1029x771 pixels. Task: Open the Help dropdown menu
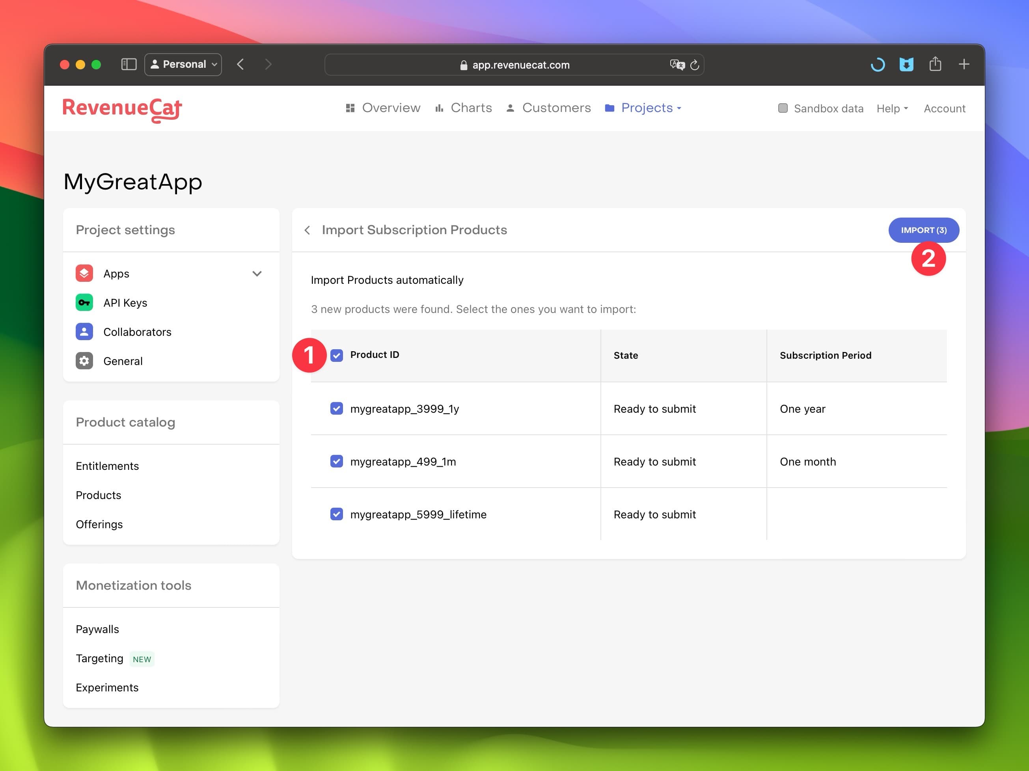[x=892, y=108]
